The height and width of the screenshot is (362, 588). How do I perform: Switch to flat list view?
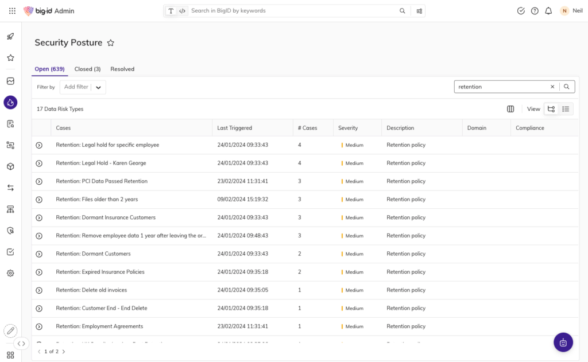(566, 109)
